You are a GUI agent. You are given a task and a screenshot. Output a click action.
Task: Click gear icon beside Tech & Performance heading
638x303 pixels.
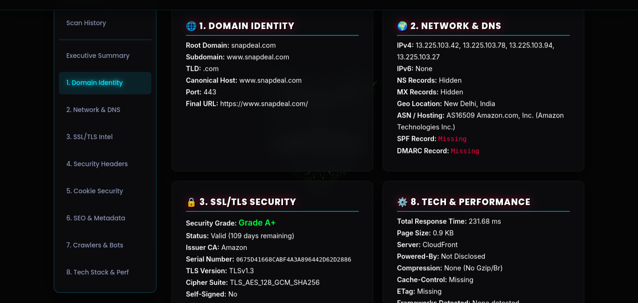[402, 202]
